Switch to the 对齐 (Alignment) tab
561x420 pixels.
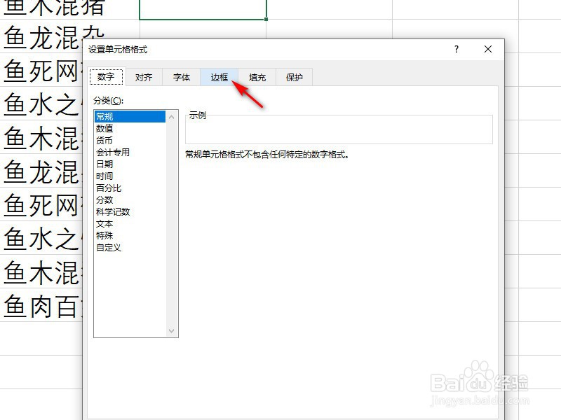point(144,77)
